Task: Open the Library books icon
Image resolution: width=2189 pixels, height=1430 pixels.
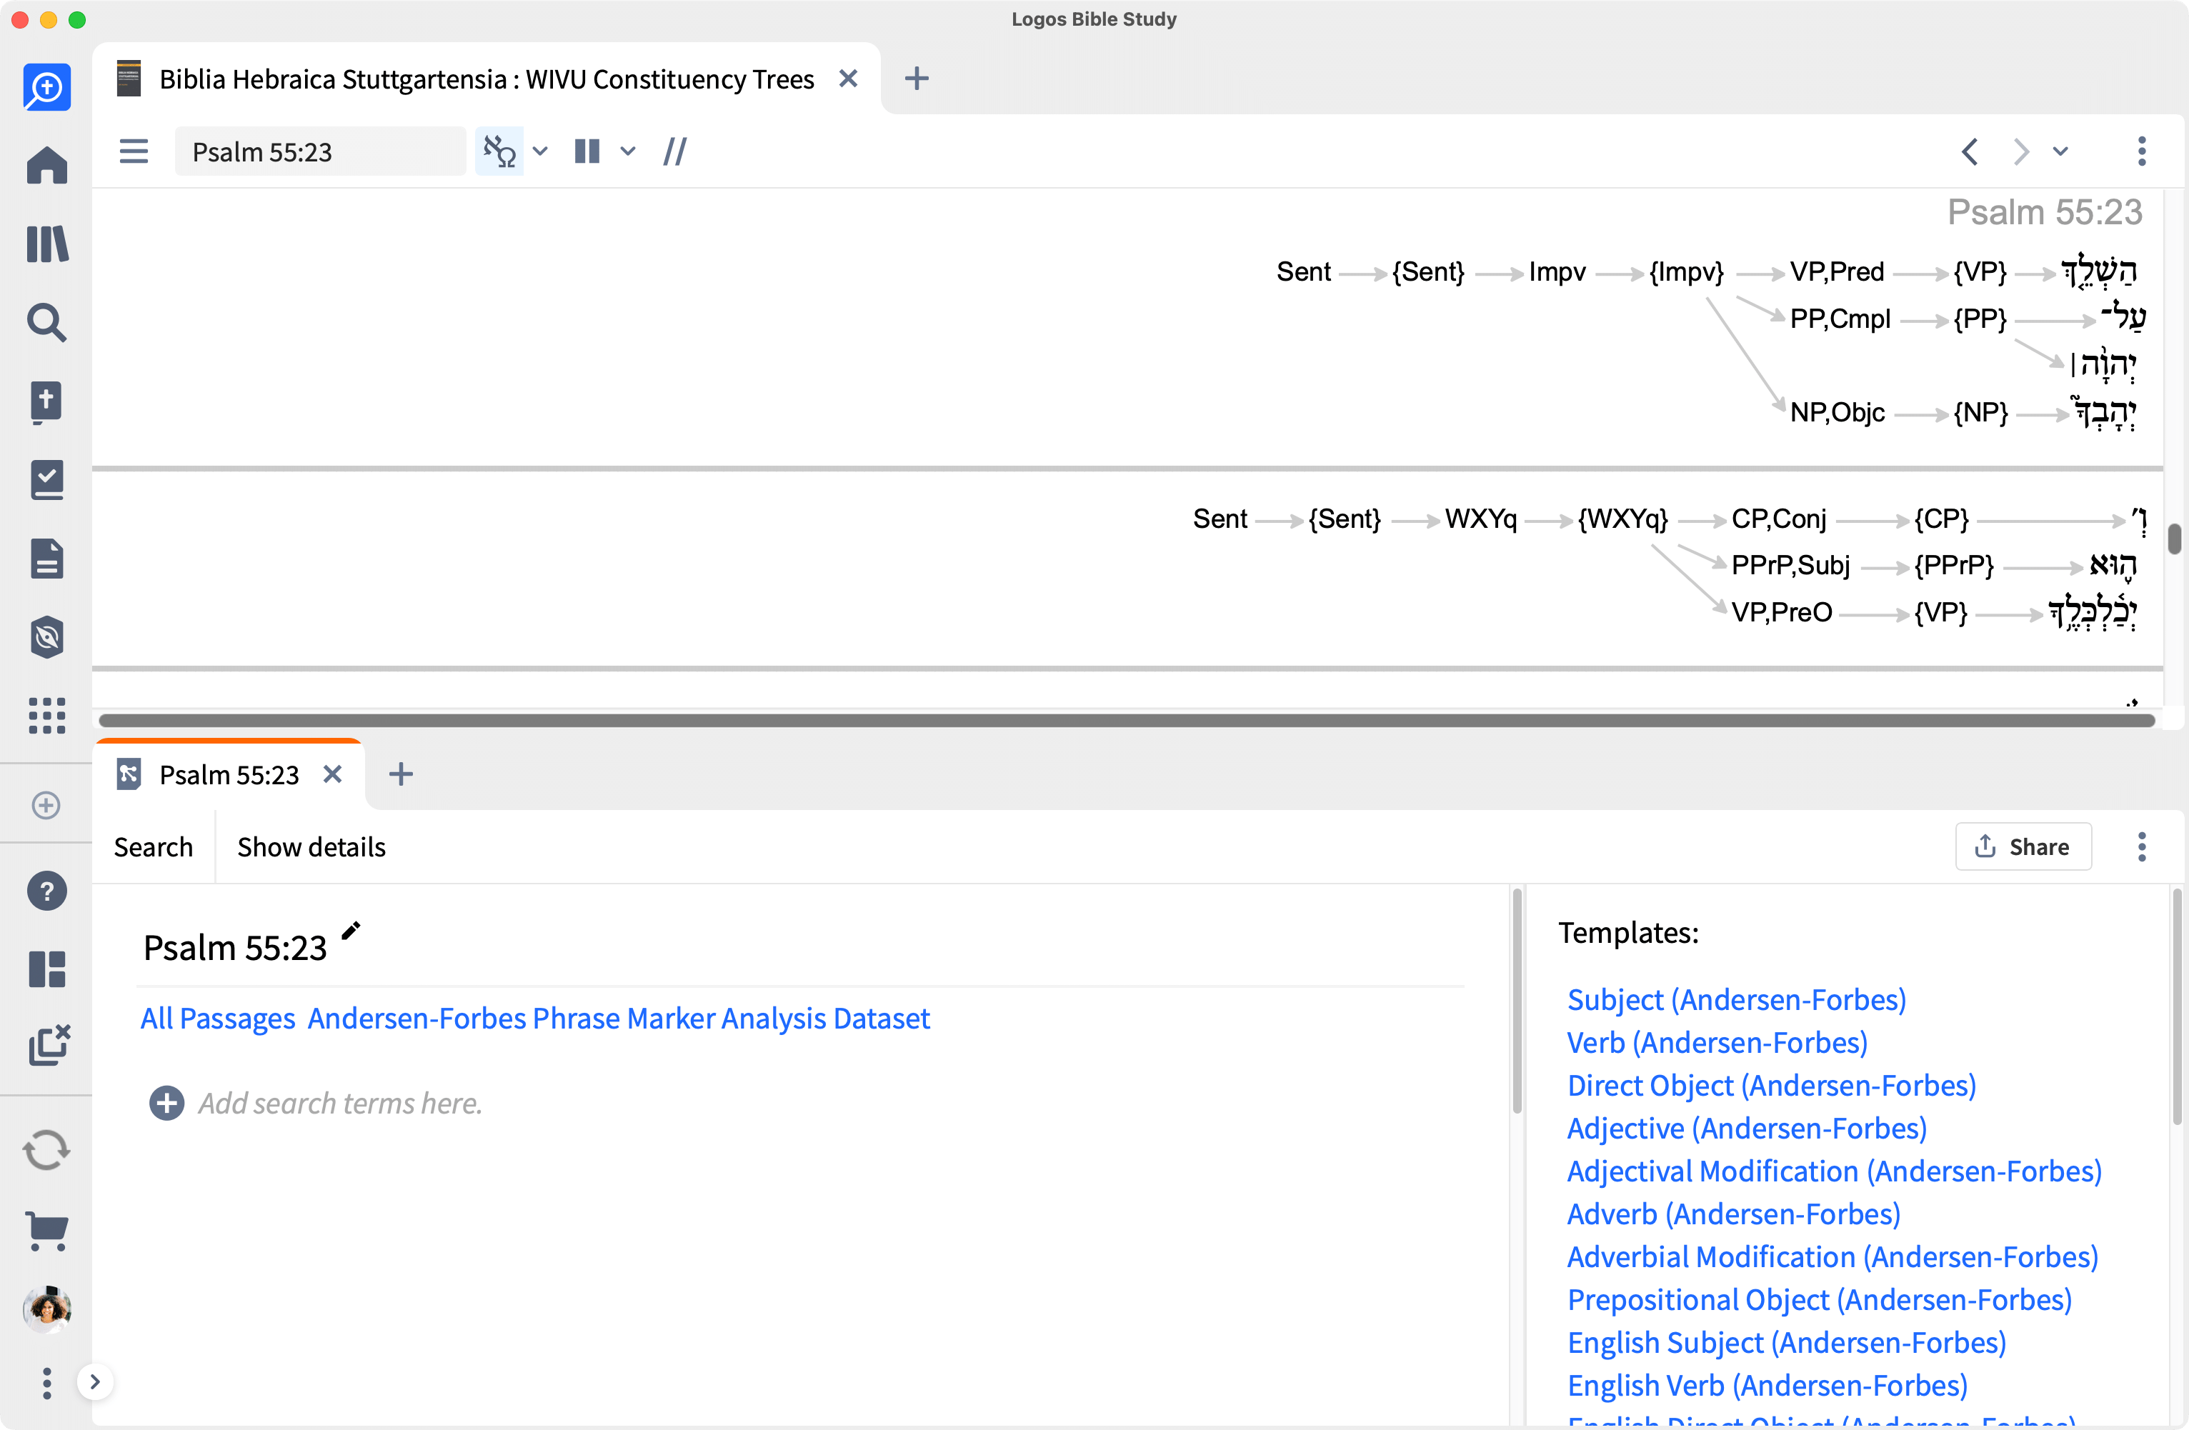Action: (x=47, y=244)
